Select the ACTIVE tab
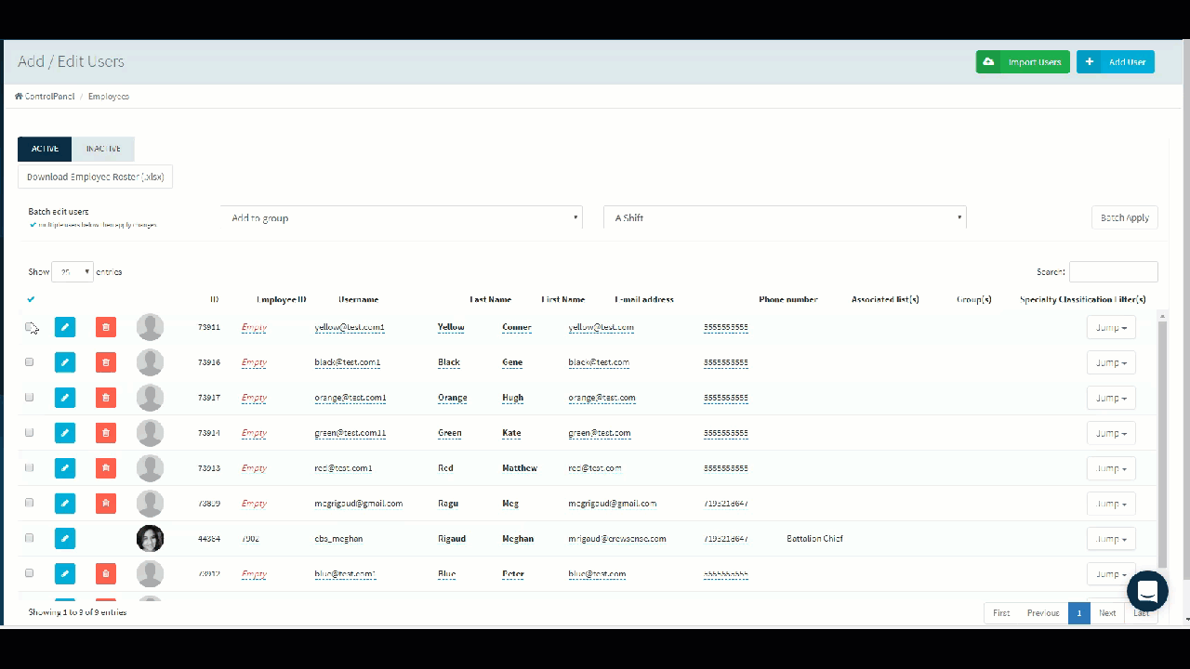The width and height of the screenshot is (1190, 669). point(45,149)
